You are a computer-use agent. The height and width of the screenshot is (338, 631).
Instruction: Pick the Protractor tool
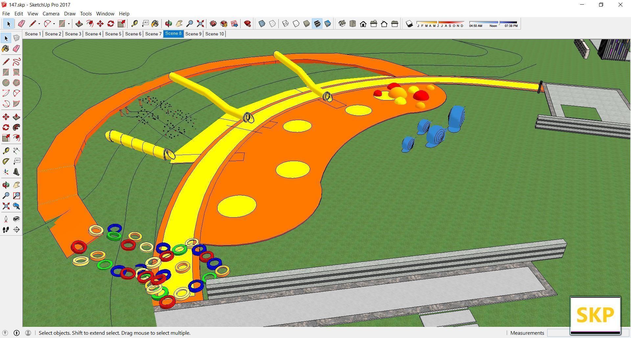point(6,161)
